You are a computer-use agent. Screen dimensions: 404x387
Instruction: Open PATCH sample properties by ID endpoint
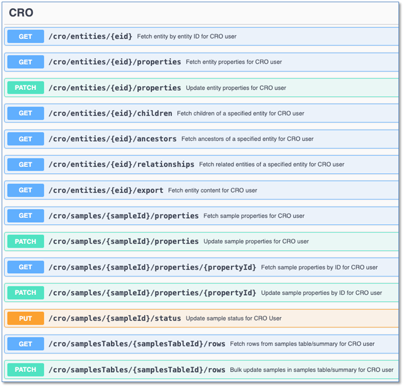click(x=152, y=293)
